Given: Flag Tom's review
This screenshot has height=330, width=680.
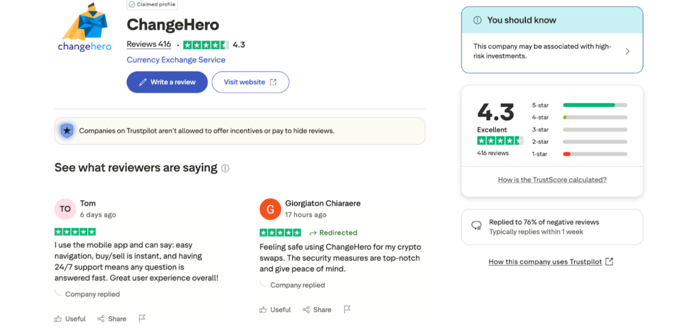Looking at the screenshot, I should pos(142,319).
